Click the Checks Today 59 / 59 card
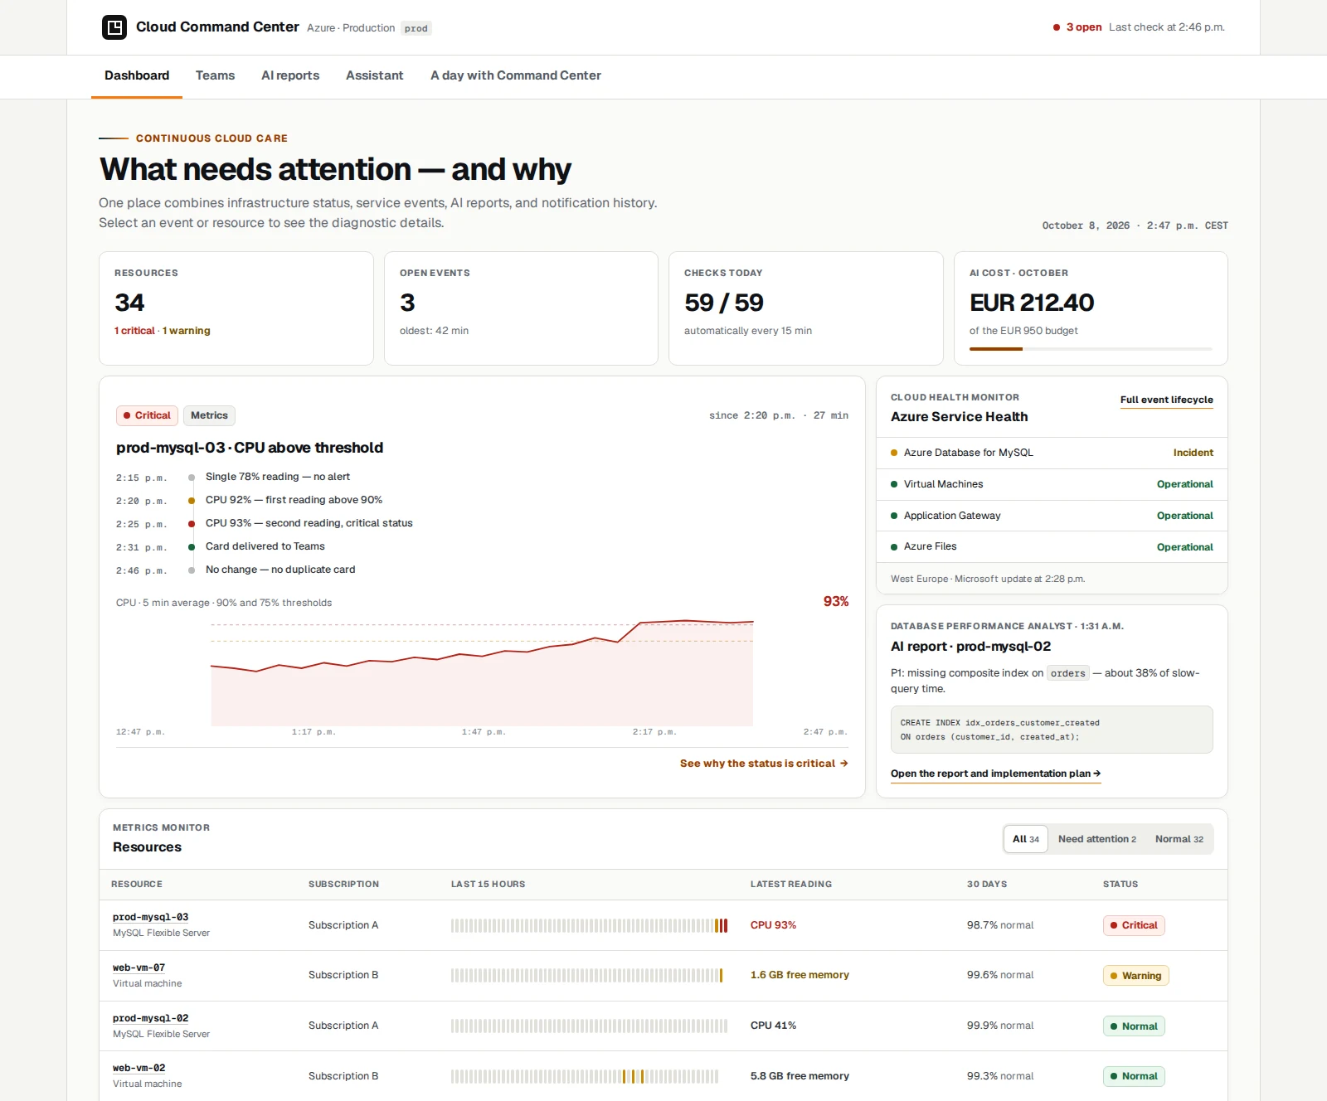 click(x=806, y=308)
